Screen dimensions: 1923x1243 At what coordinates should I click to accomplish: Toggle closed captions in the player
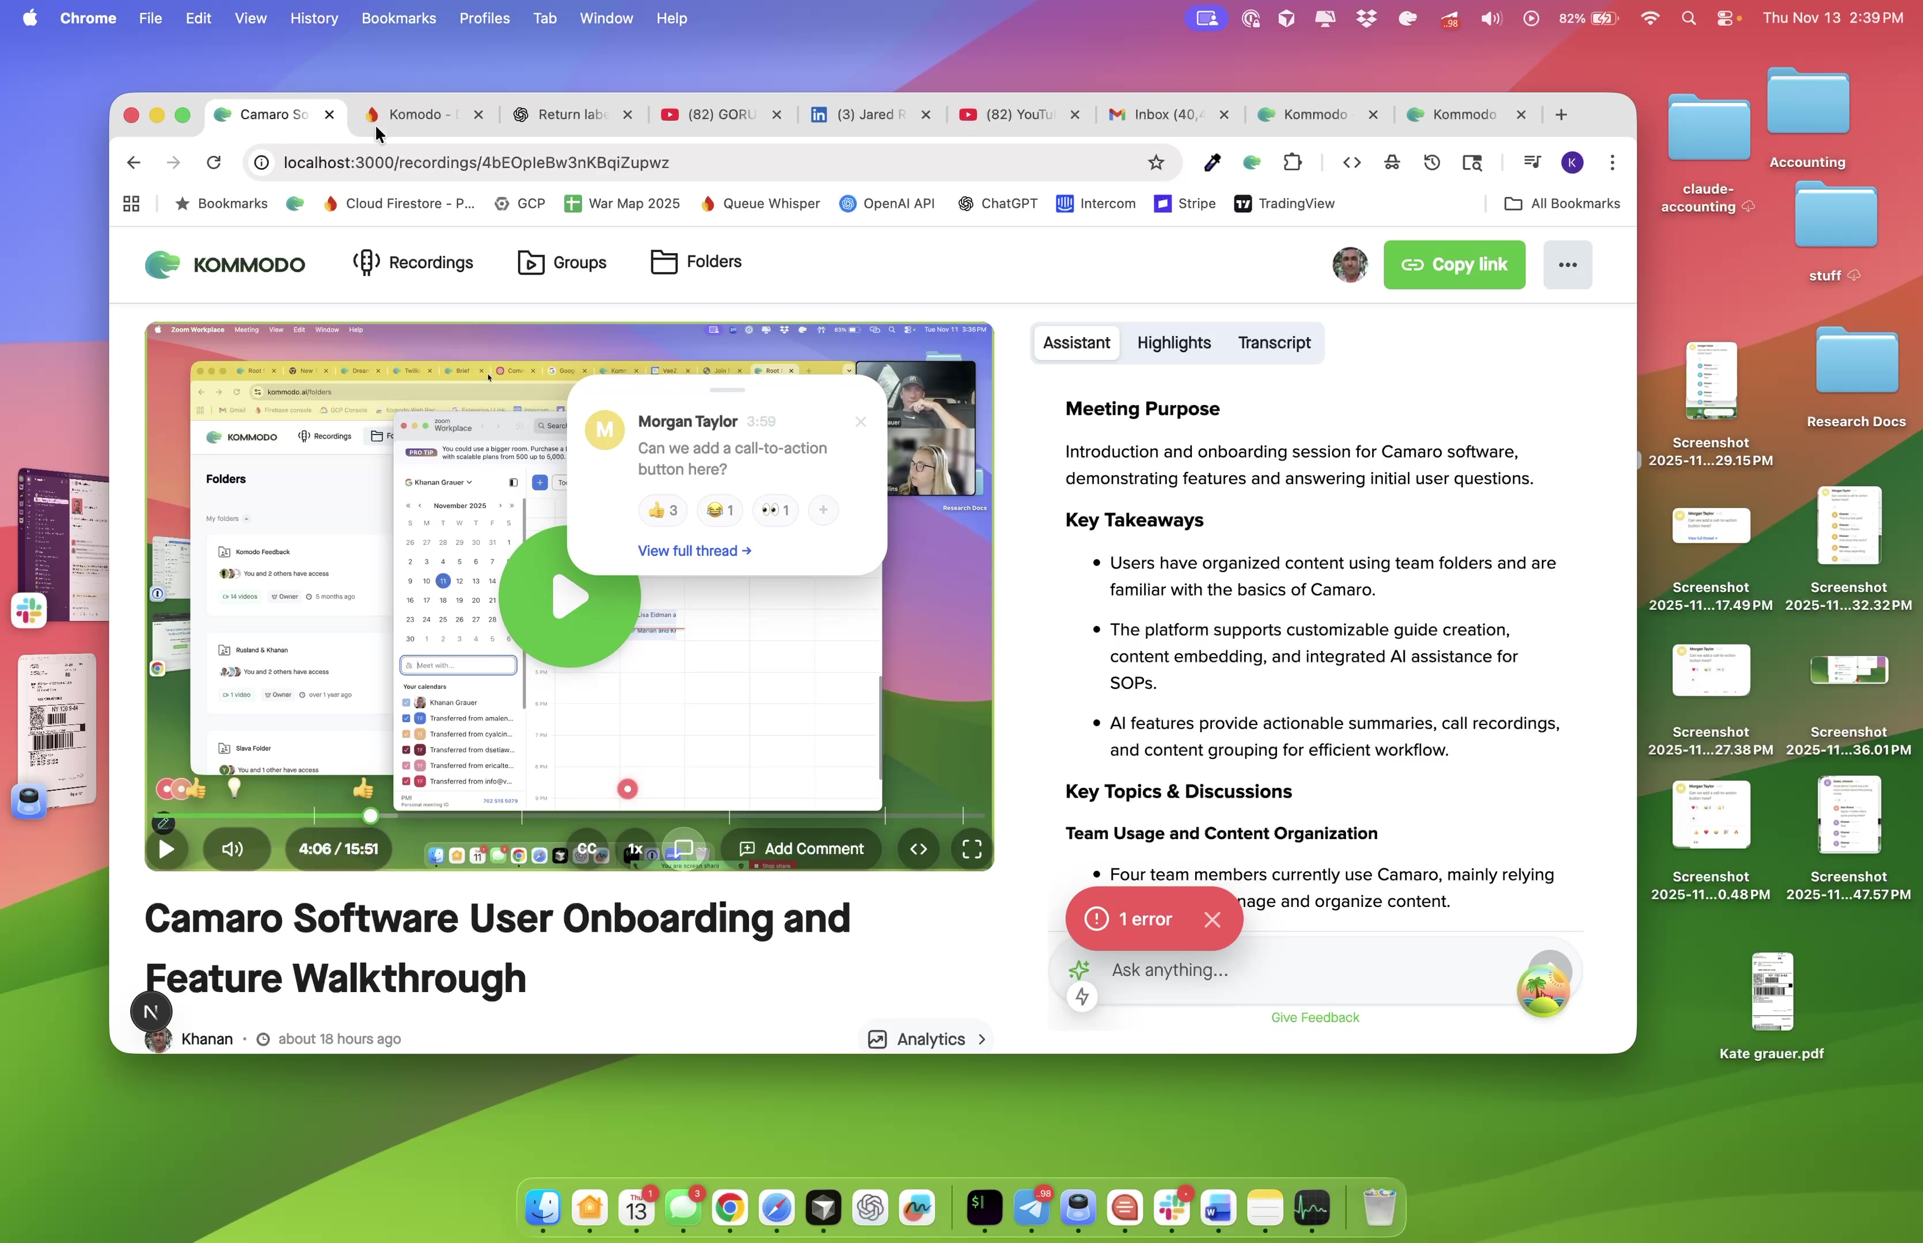point(587,849)
